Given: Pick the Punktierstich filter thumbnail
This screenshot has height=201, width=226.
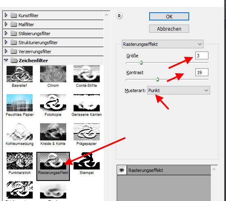Looking at the screenshot, I should [x=20, y=161].
